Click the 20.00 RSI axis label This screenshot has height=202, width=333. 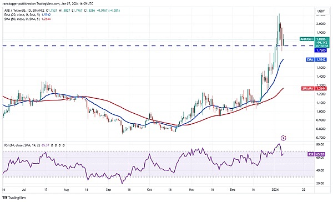(x=320, y=183)
